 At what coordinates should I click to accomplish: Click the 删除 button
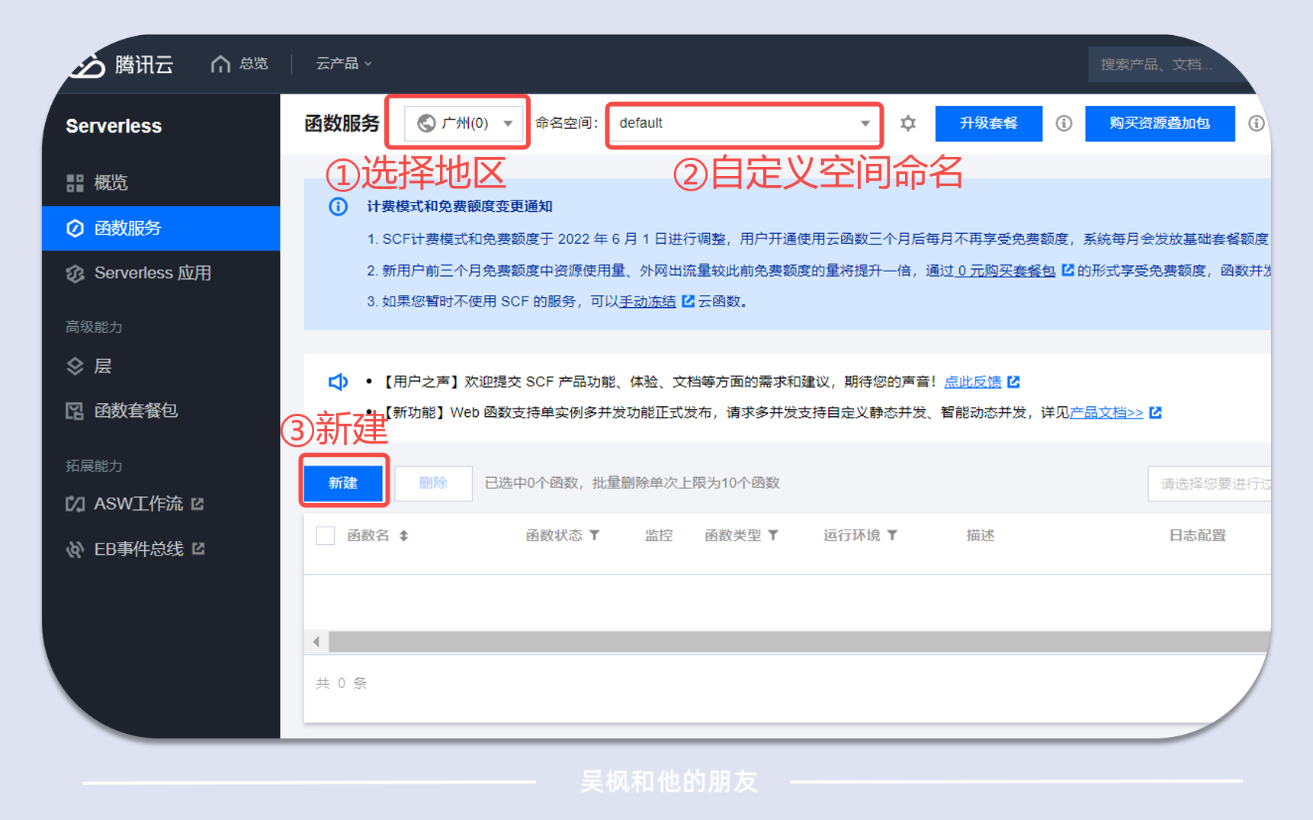pos(433,482)
